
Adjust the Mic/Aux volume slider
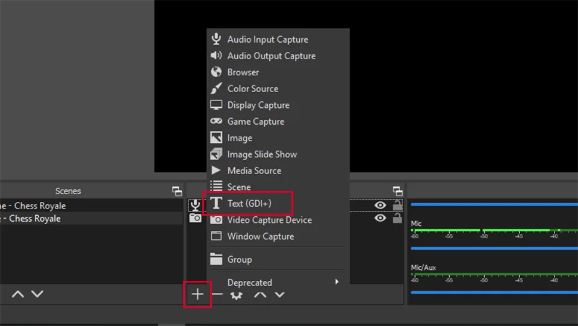click(494, 292)
